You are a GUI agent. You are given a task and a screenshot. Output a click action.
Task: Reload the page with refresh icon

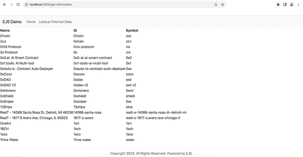click(18, 4)
